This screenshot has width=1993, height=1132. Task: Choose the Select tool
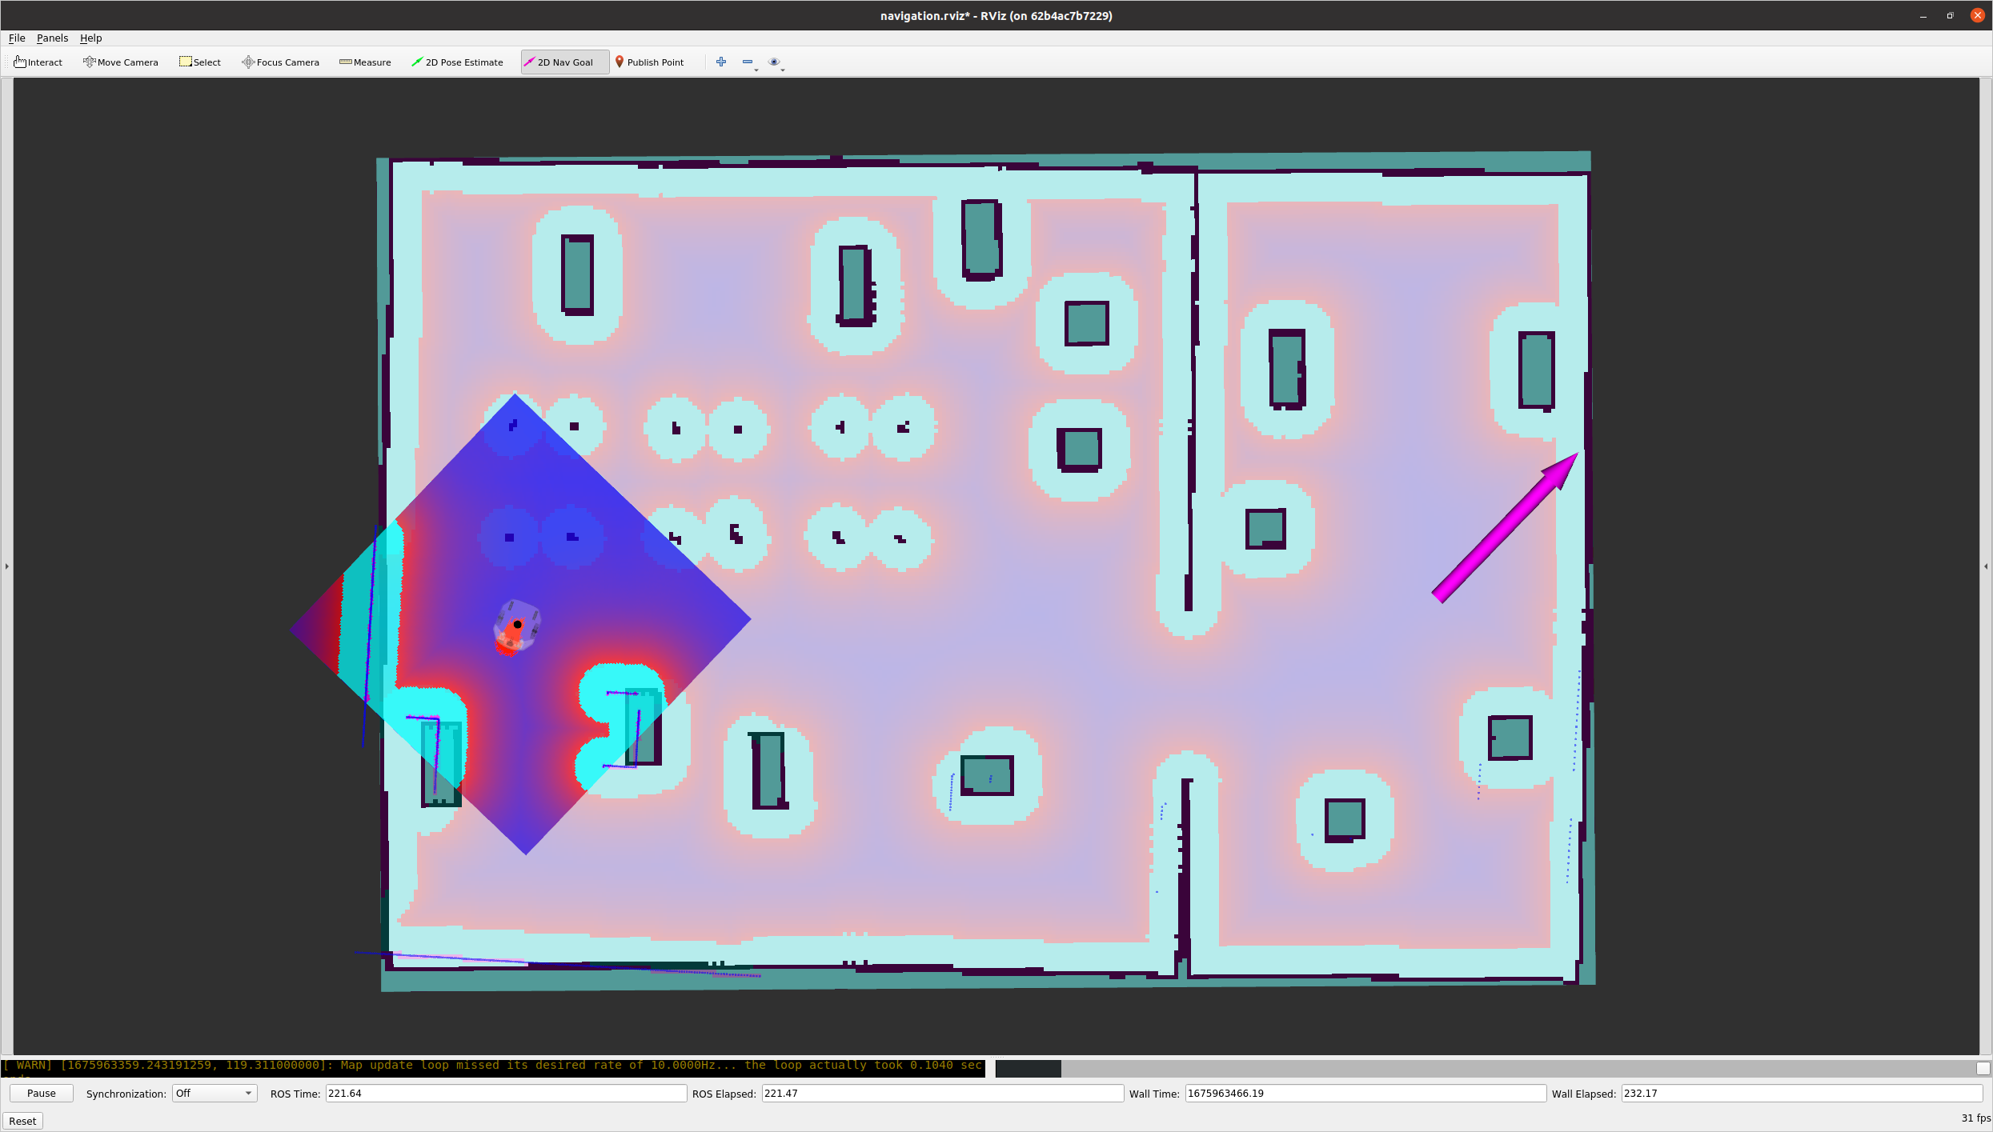tap(200, 62)
